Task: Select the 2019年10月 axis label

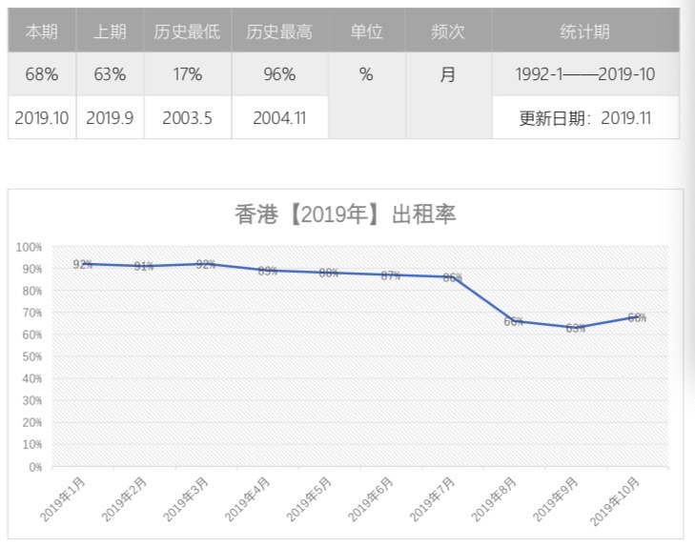Action: pyautogui.click(x=614, y=501)
